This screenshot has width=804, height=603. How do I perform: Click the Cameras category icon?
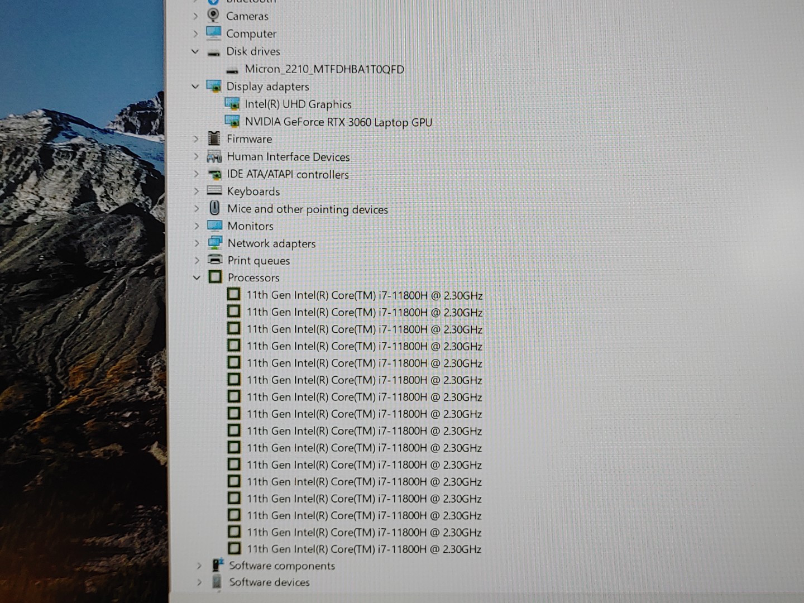213,15
